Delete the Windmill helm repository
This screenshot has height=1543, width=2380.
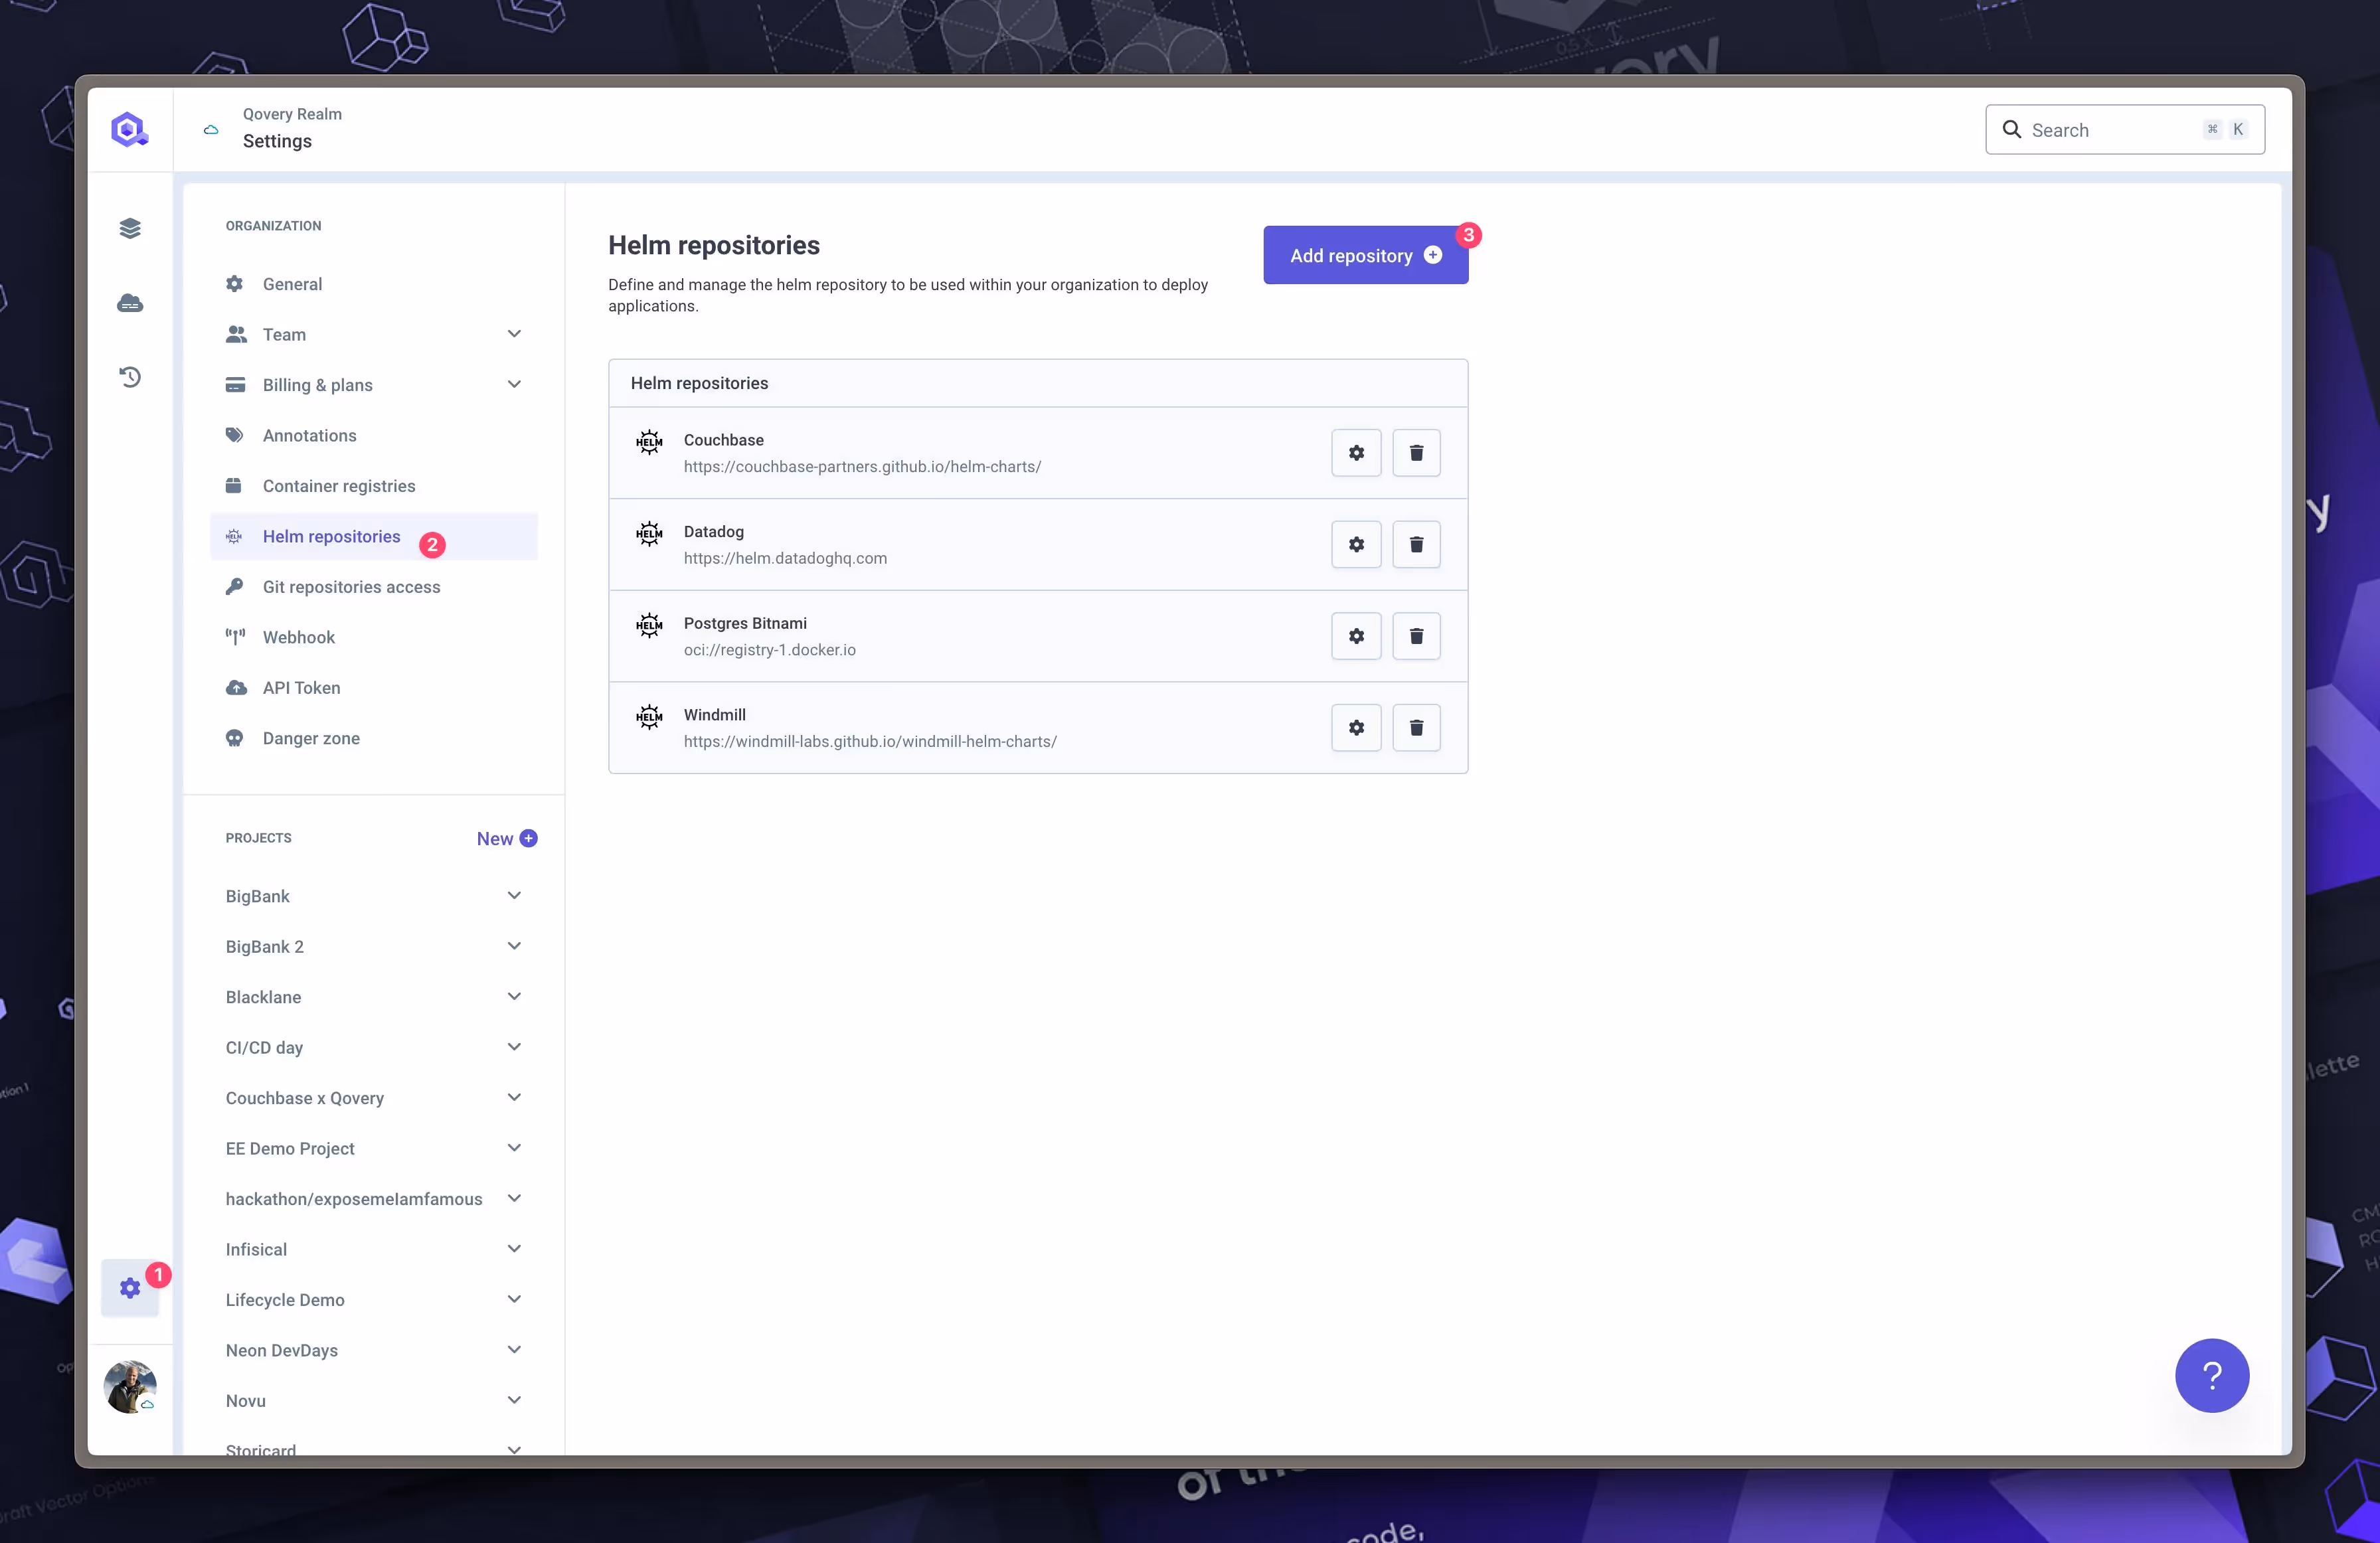click(1416, 728)
